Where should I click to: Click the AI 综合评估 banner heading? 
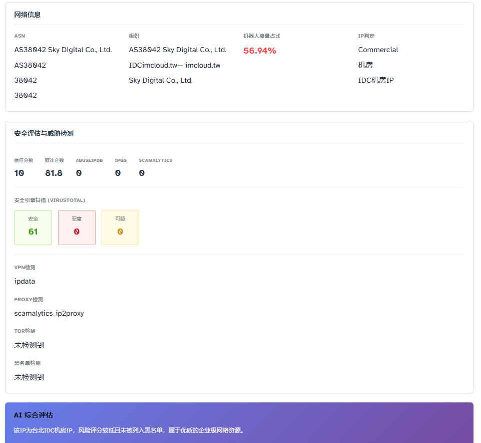tap(33, 415)
